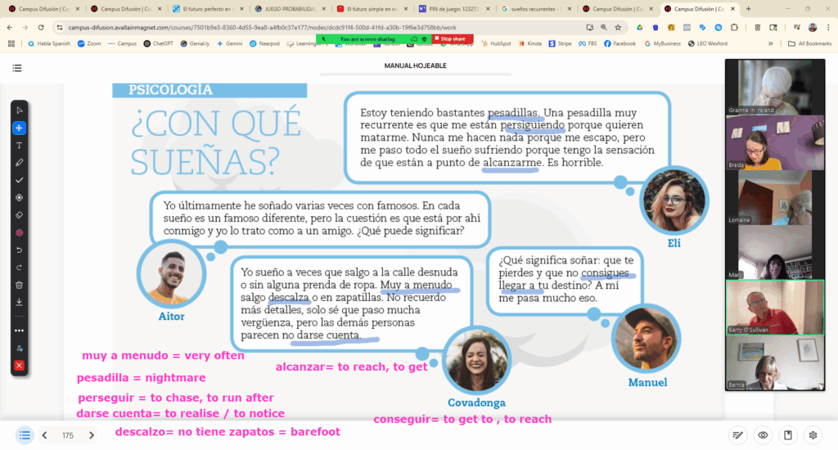838x450 pixels.
Task: Click the page number 175 field
Action: click(68, 435)
